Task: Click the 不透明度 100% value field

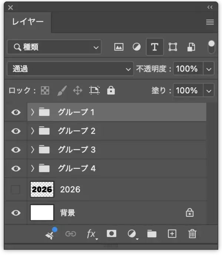Action: tap(188, 68)
